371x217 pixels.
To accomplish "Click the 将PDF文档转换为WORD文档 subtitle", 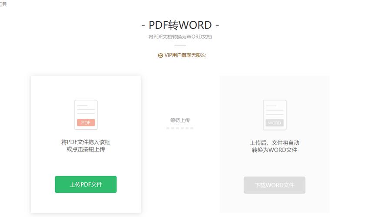I will click(x=180, y=36).
